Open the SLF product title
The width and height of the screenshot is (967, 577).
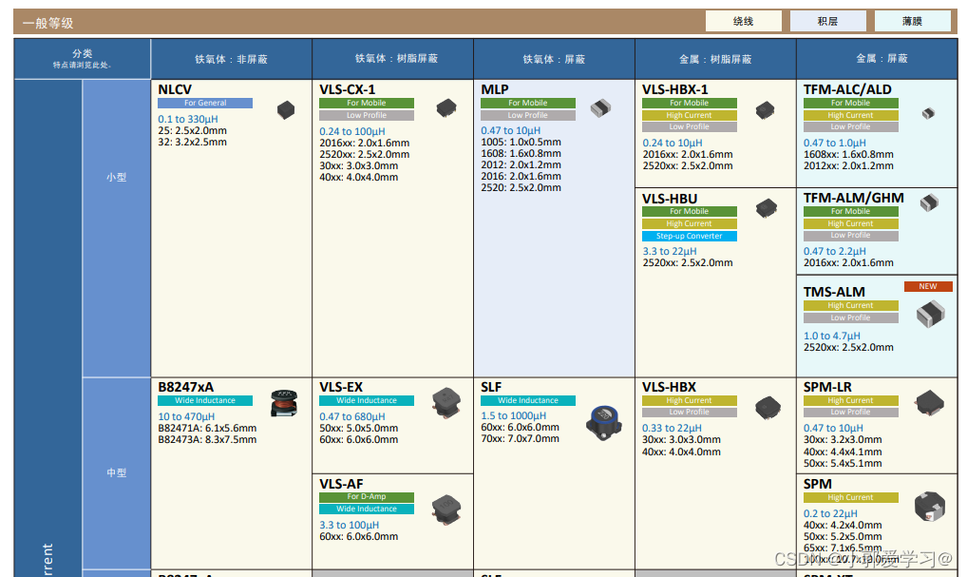coord(491,387)
